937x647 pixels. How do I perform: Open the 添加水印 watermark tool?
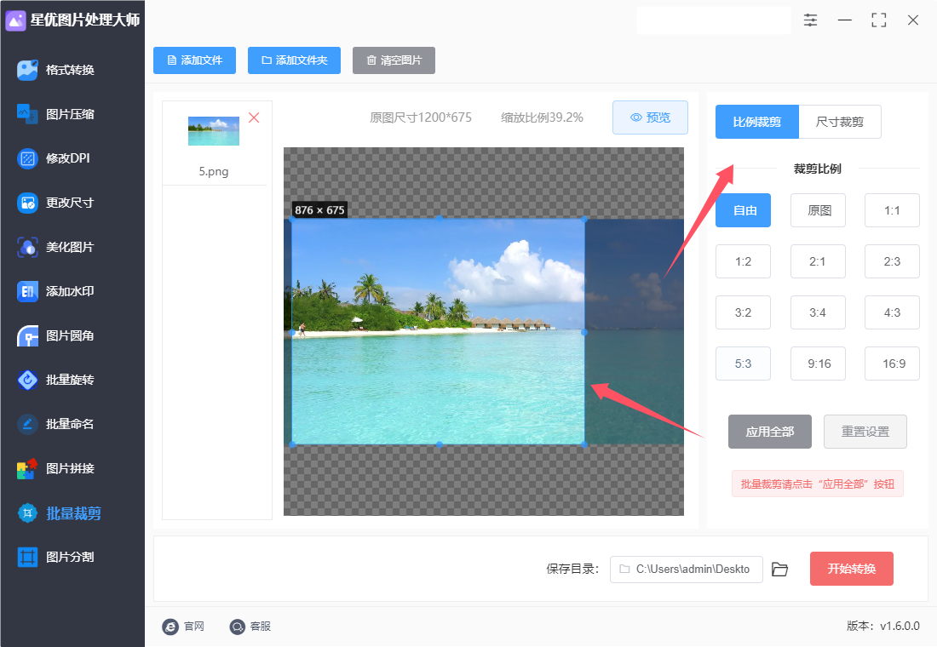point(57,291)
